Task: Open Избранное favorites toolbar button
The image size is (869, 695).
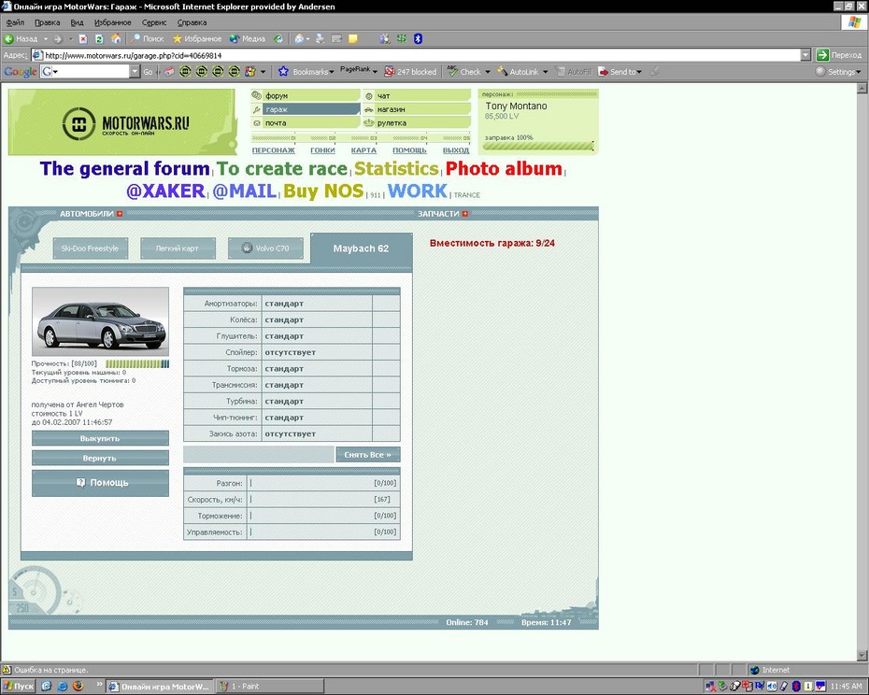Action: 197,39
